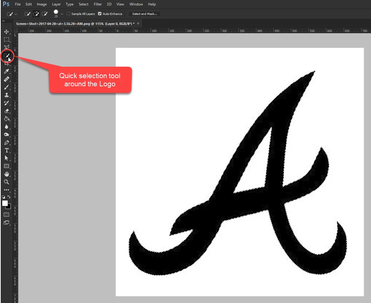Click the brush size preview circle
The image size is (371, 303).
tap(56, 12)
